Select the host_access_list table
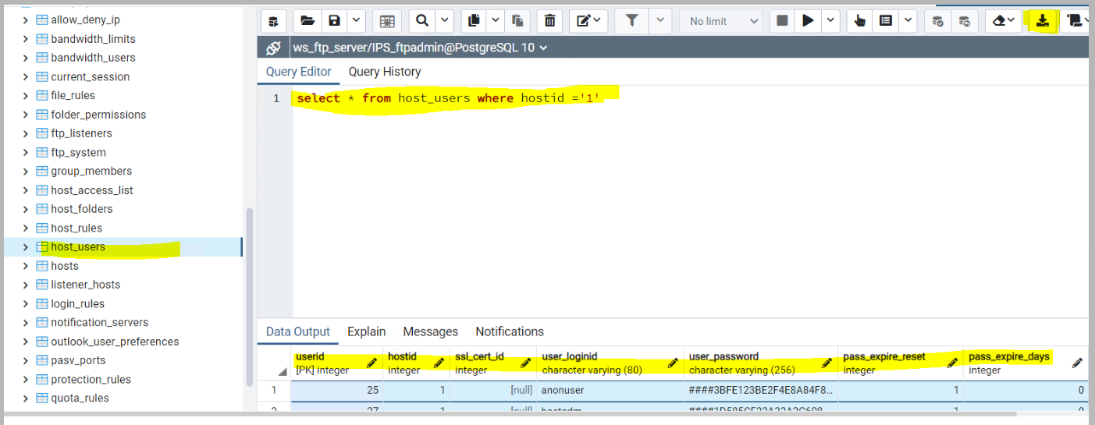 (x=92, y=190)
